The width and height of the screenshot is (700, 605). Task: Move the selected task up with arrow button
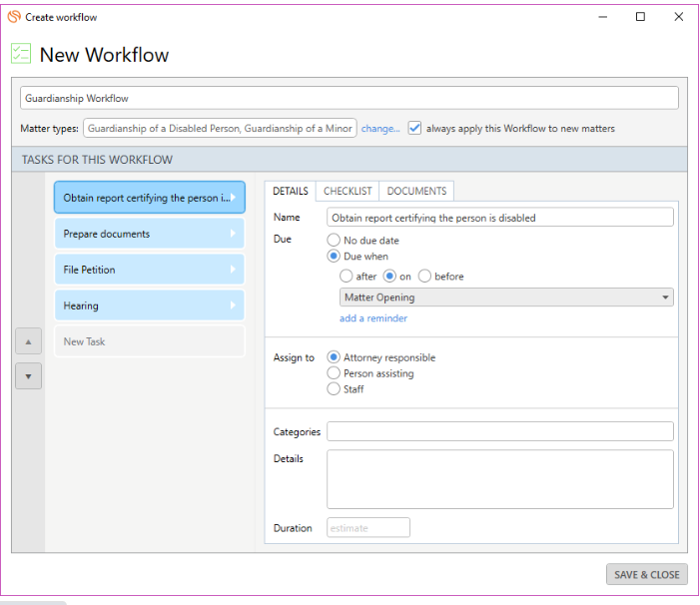click(29, 341)
